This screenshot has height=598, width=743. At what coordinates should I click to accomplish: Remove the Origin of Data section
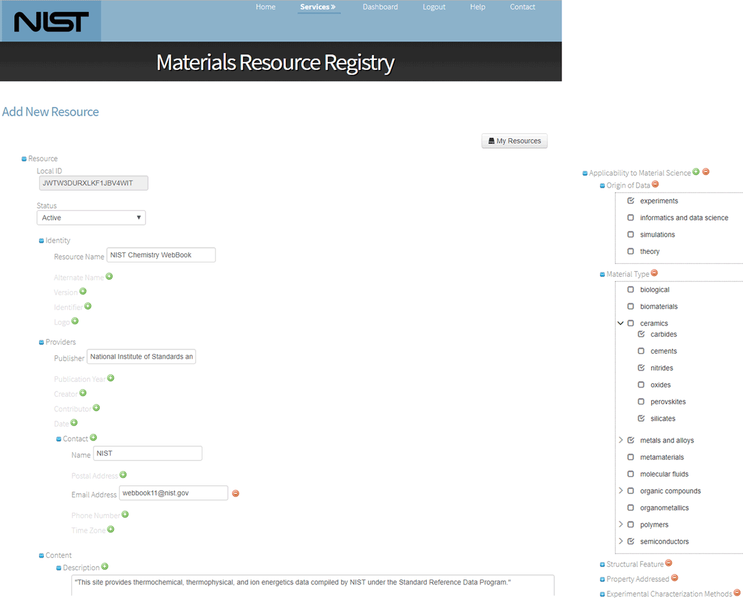pyautogui.click(x=656, y=184)
